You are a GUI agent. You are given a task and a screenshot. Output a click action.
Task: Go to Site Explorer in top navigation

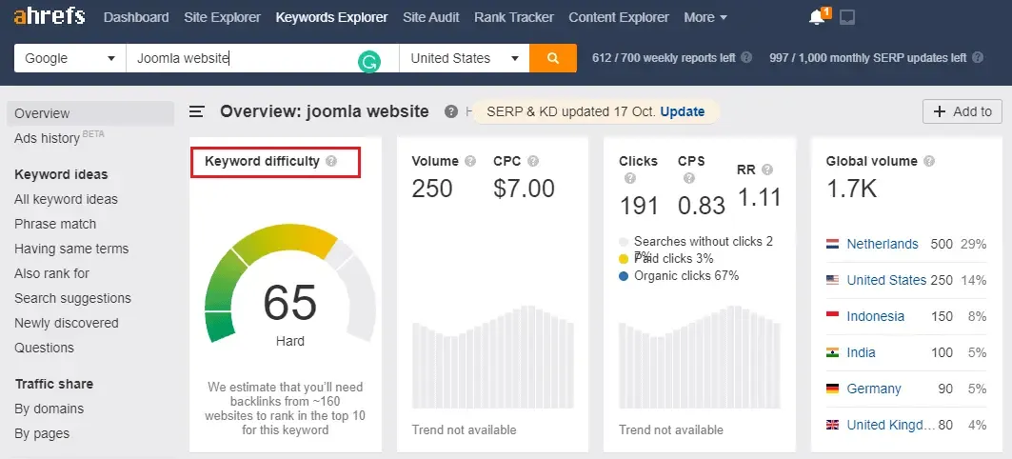coord(222,17)
